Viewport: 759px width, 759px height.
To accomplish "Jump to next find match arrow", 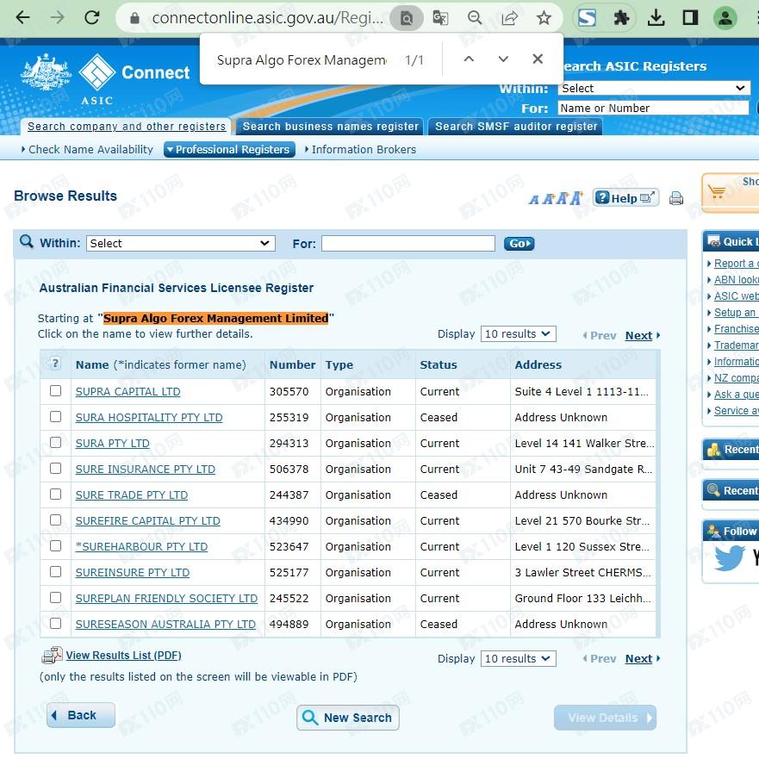I will pyautogui.click(x=503, y=59).
